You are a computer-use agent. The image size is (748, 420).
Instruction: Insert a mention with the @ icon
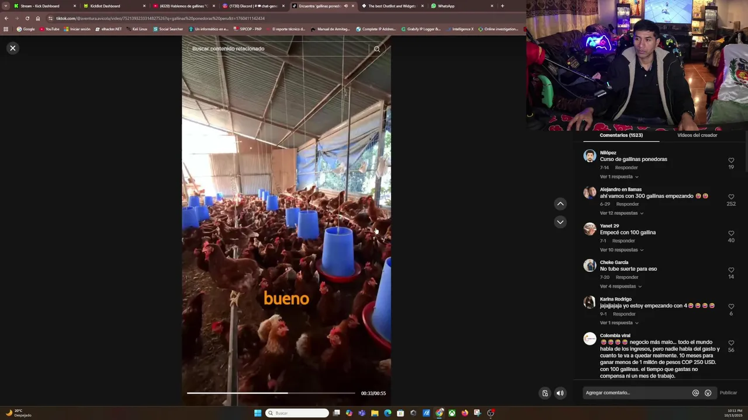coord(695,393)
